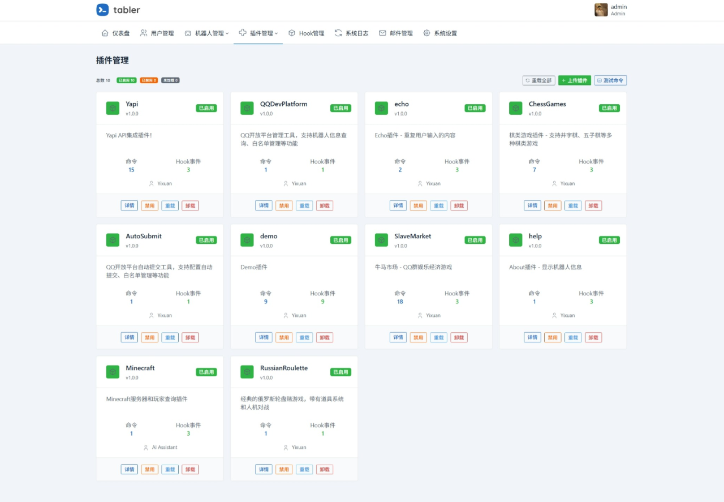Disable Yapi with its 禁用 button

click(x=150, y=205)
